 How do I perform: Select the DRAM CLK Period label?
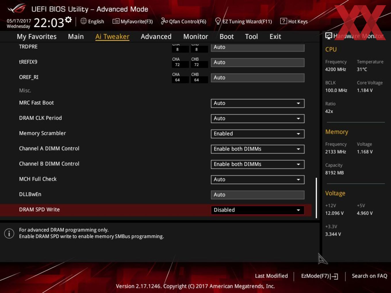tap(41, 118)
